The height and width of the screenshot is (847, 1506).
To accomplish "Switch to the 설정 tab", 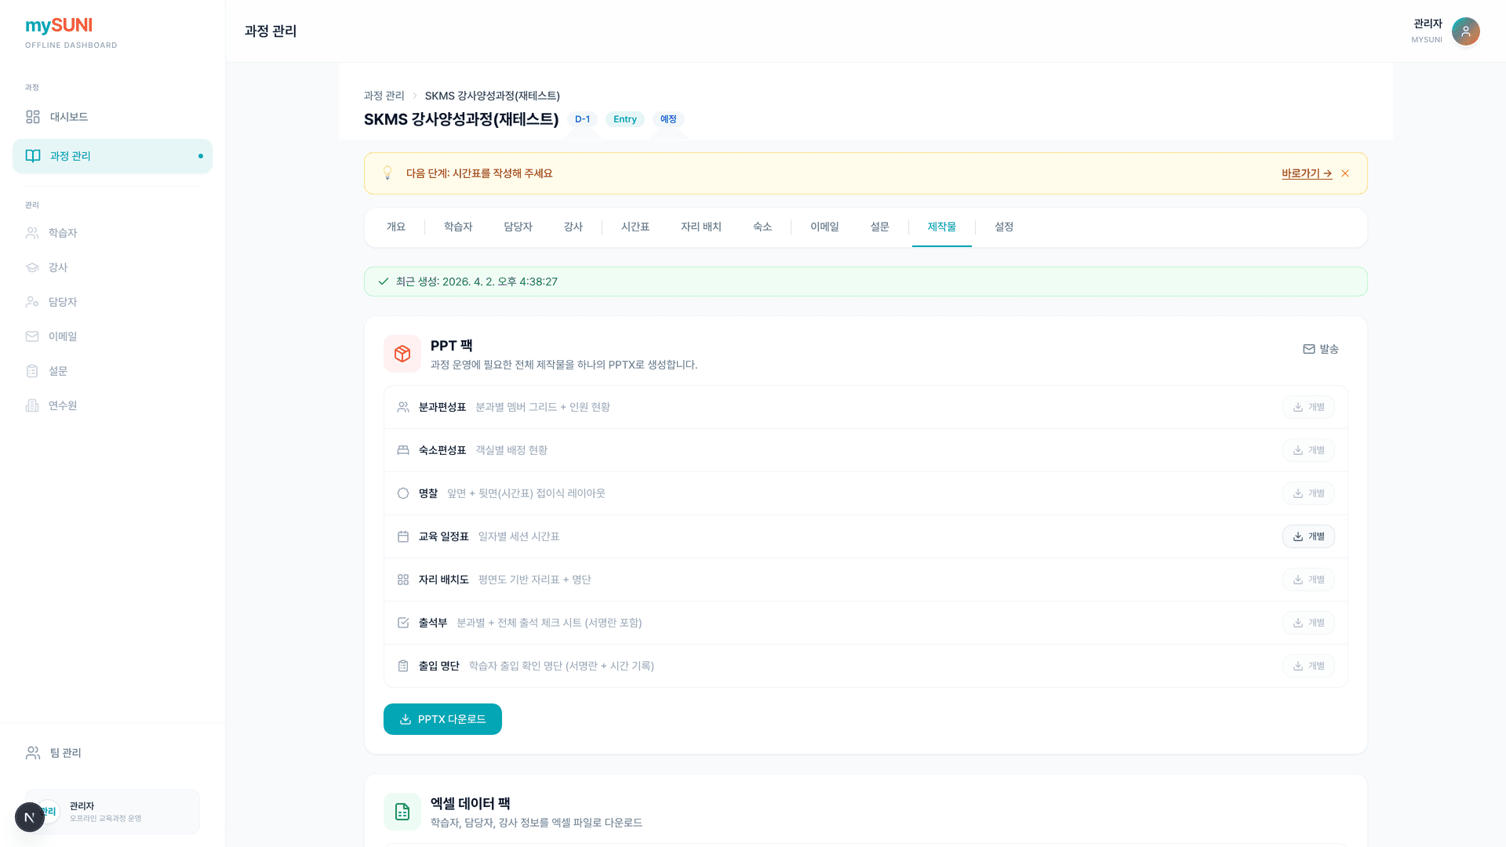I will (1004, 227).
